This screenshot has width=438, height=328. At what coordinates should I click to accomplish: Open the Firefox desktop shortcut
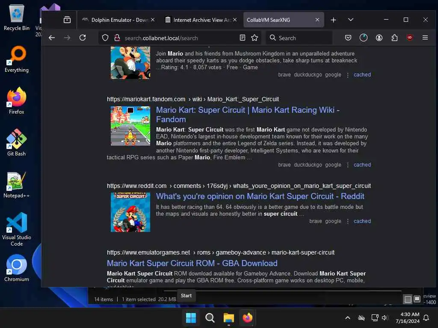point(17,101)
